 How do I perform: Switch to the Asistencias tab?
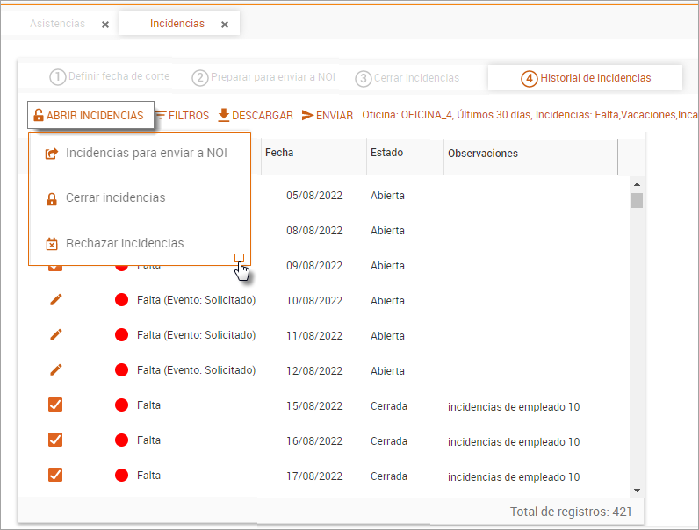click(58, 24)
